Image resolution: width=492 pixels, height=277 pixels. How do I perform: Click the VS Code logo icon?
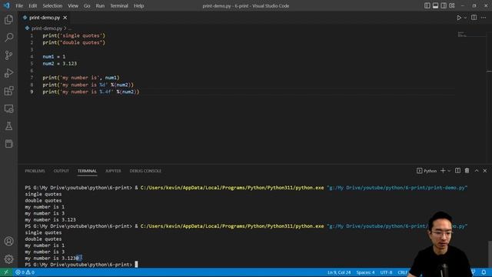pos(7,5)
